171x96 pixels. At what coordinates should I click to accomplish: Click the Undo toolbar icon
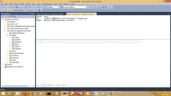(30, 7)
